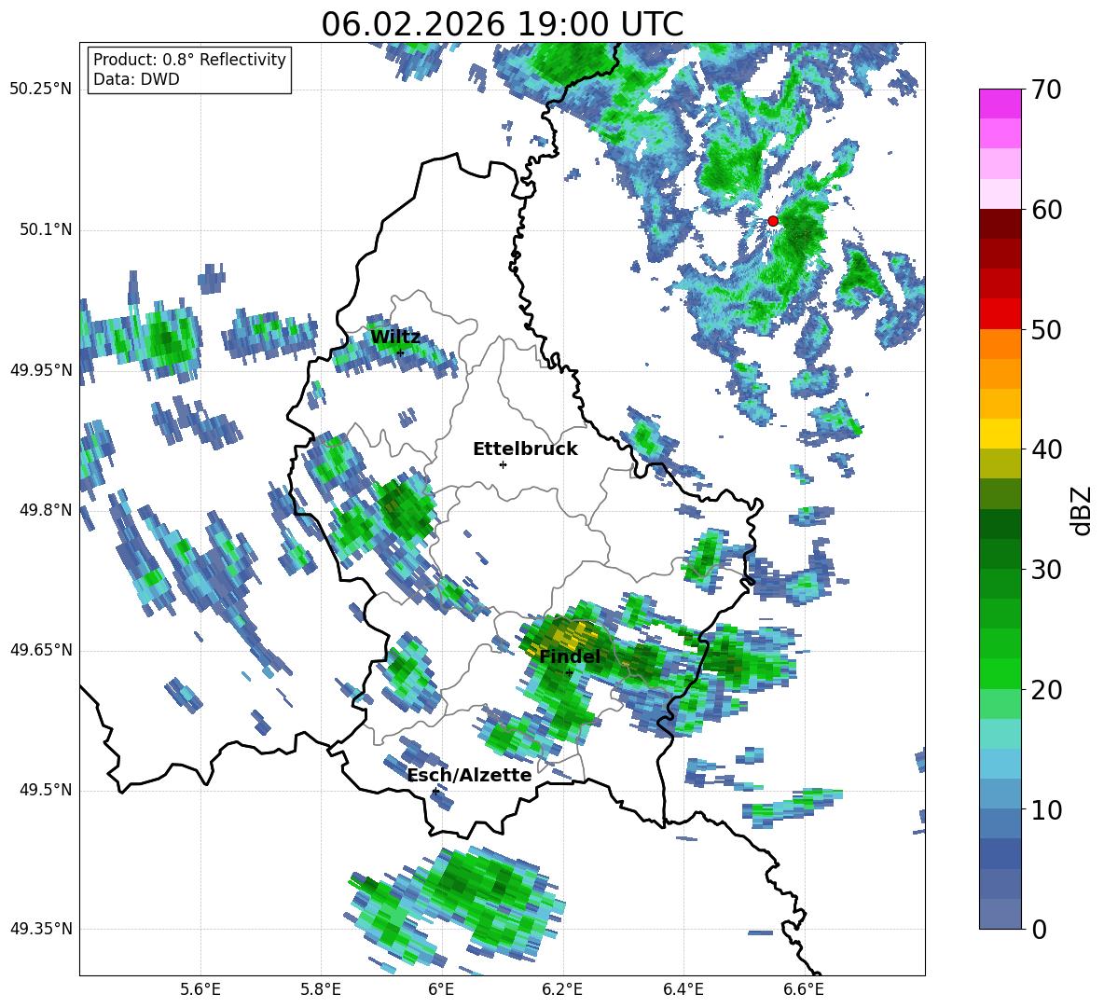
Task: Click the dark red colorbar band below 60
Action: click(1000, 224)
